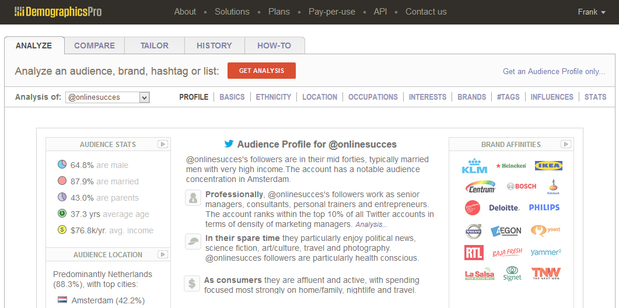Expand the Brand Affinities panel arrow
The height and width of the screenshot is (308, 619).
566,144
